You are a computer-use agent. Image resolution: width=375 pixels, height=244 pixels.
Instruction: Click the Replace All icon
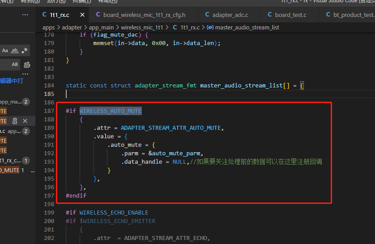point(27,65)
